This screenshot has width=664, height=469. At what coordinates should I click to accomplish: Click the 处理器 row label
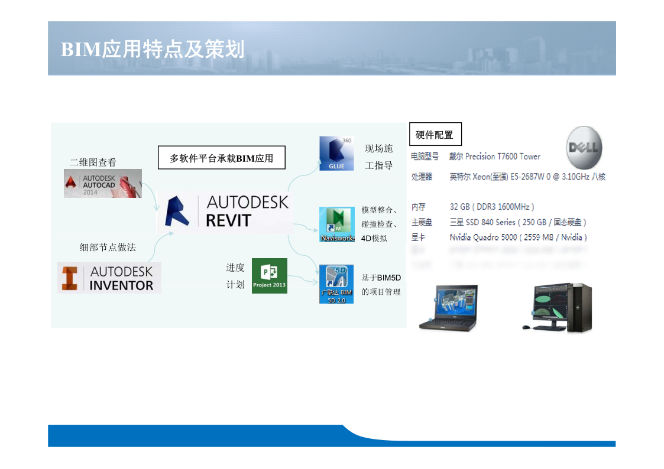422,177
